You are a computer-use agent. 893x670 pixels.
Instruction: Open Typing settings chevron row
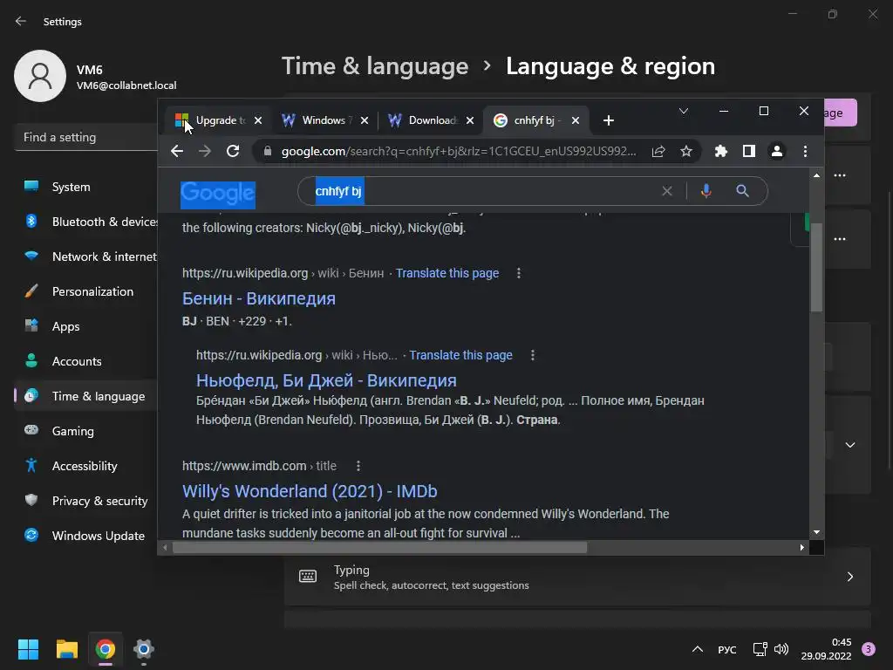577,577
